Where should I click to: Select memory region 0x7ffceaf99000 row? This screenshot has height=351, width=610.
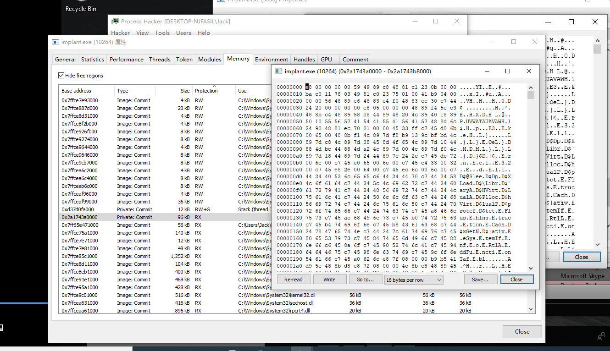(x=165, y=202)
